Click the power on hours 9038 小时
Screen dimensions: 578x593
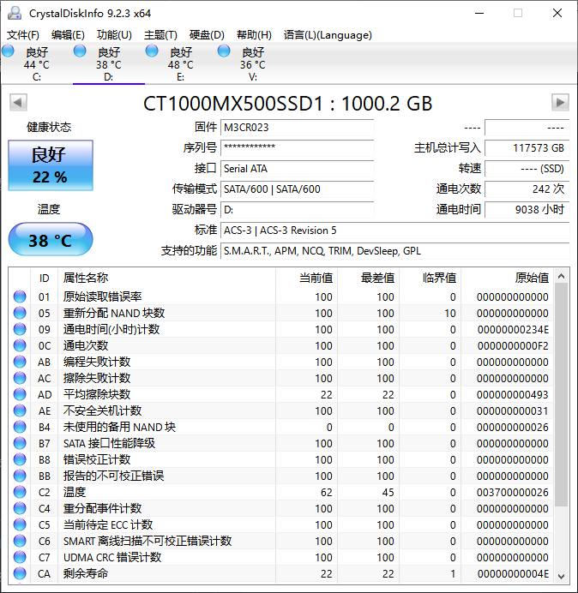point(527,209)
